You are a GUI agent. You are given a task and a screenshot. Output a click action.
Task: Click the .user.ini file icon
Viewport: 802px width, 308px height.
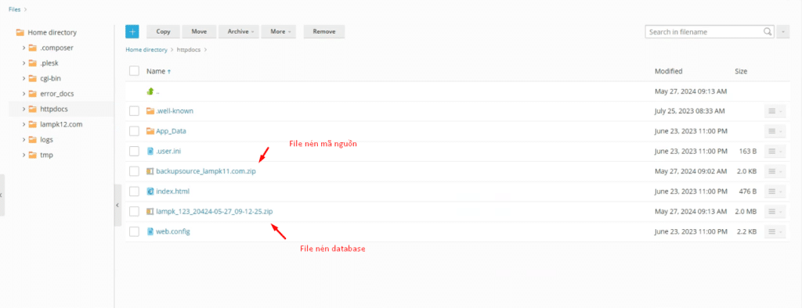150,151
